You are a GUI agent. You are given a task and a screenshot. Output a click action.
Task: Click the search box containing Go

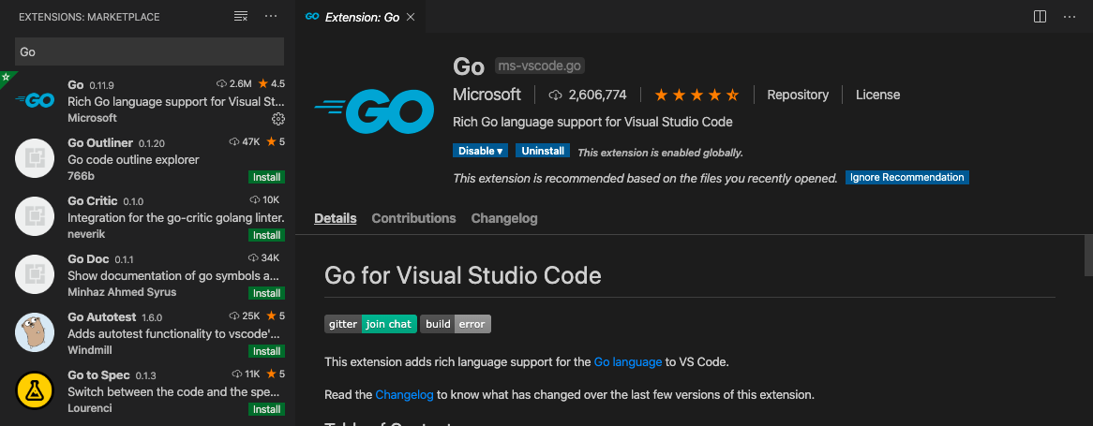tap(149, 51)
